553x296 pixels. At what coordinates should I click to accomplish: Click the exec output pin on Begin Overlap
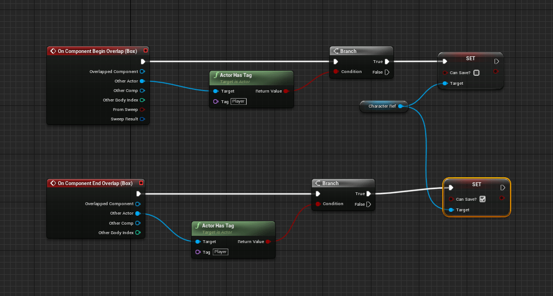point(143,62)
